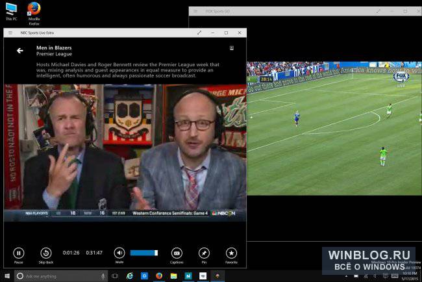Click the Men in Blazers title

click(54, 47)
